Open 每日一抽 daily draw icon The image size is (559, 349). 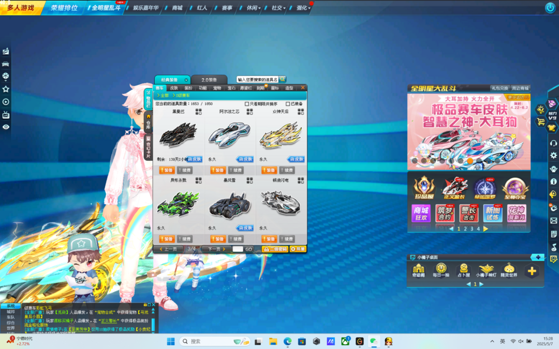tap(441, 270)
